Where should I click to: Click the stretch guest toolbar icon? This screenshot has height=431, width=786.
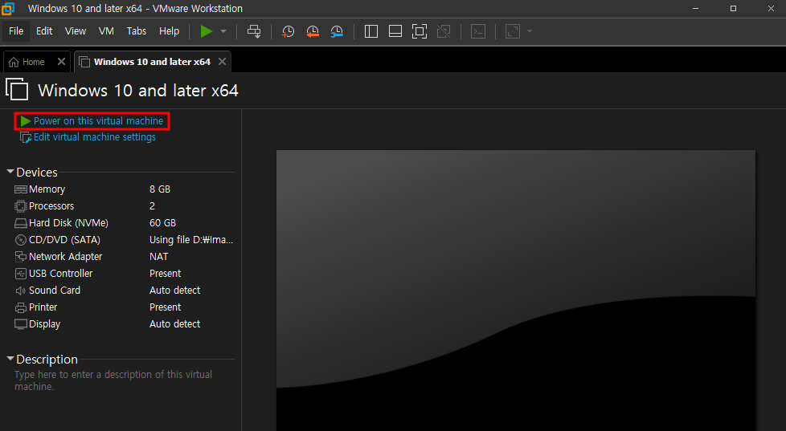pyautogui.click(x=512, y=31)
